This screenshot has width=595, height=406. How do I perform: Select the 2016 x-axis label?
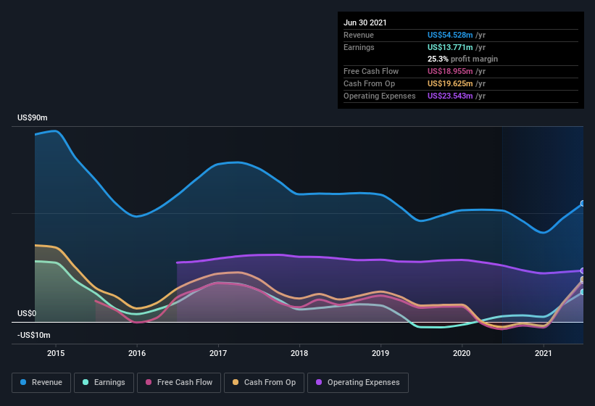coord(137,353)
